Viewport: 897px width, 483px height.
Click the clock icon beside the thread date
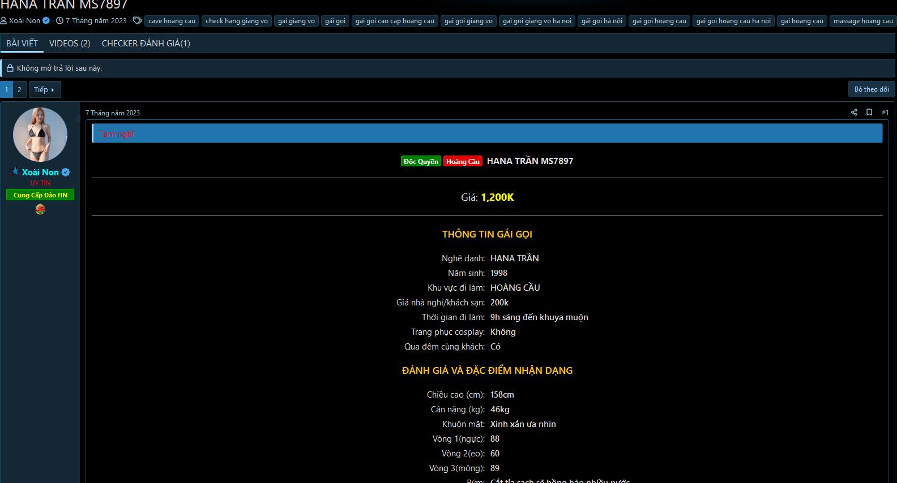(x=59, y=21)
